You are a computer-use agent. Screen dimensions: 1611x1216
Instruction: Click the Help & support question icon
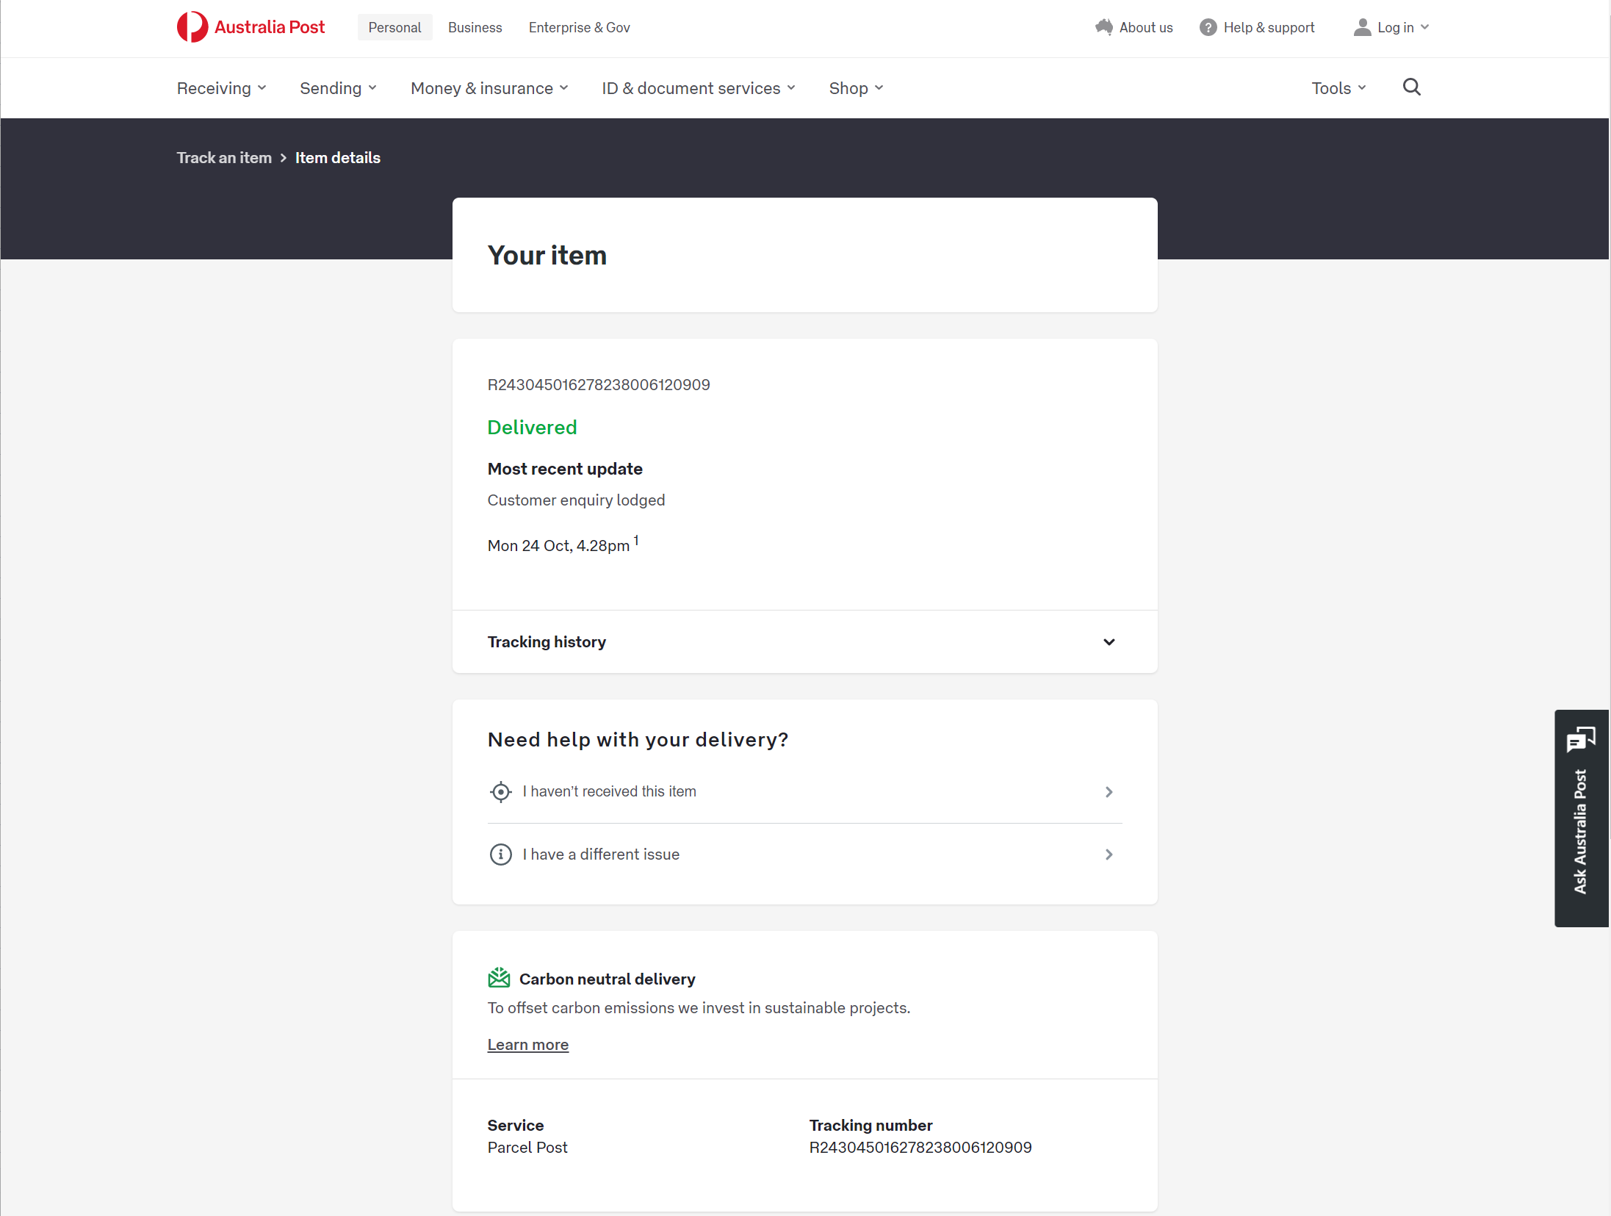pyautogui.click(x=1208, y=28)
